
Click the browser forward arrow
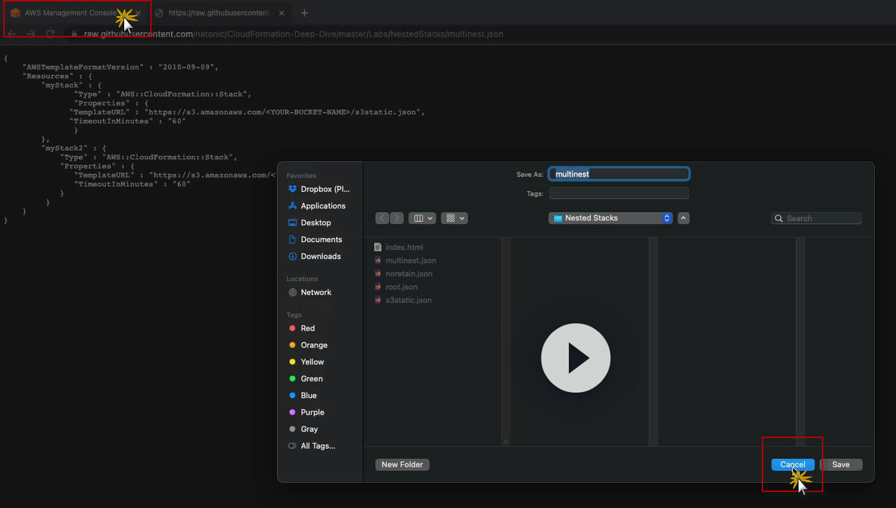pos(31,33)
